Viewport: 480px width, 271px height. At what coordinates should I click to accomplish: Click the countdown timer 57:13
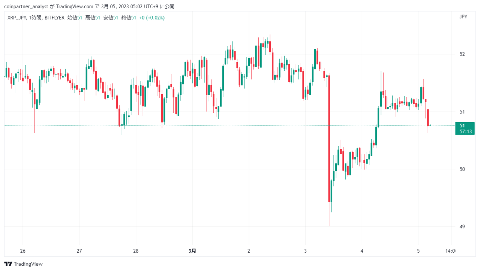(465, 132)
